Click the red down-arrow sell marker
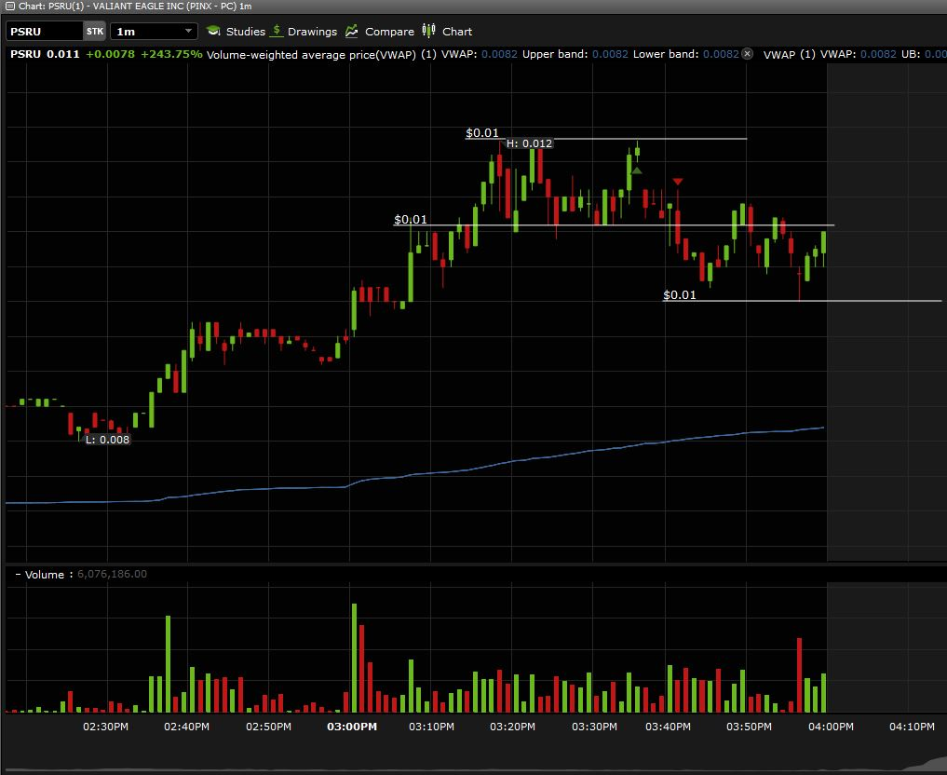 [x=678, y=182]
